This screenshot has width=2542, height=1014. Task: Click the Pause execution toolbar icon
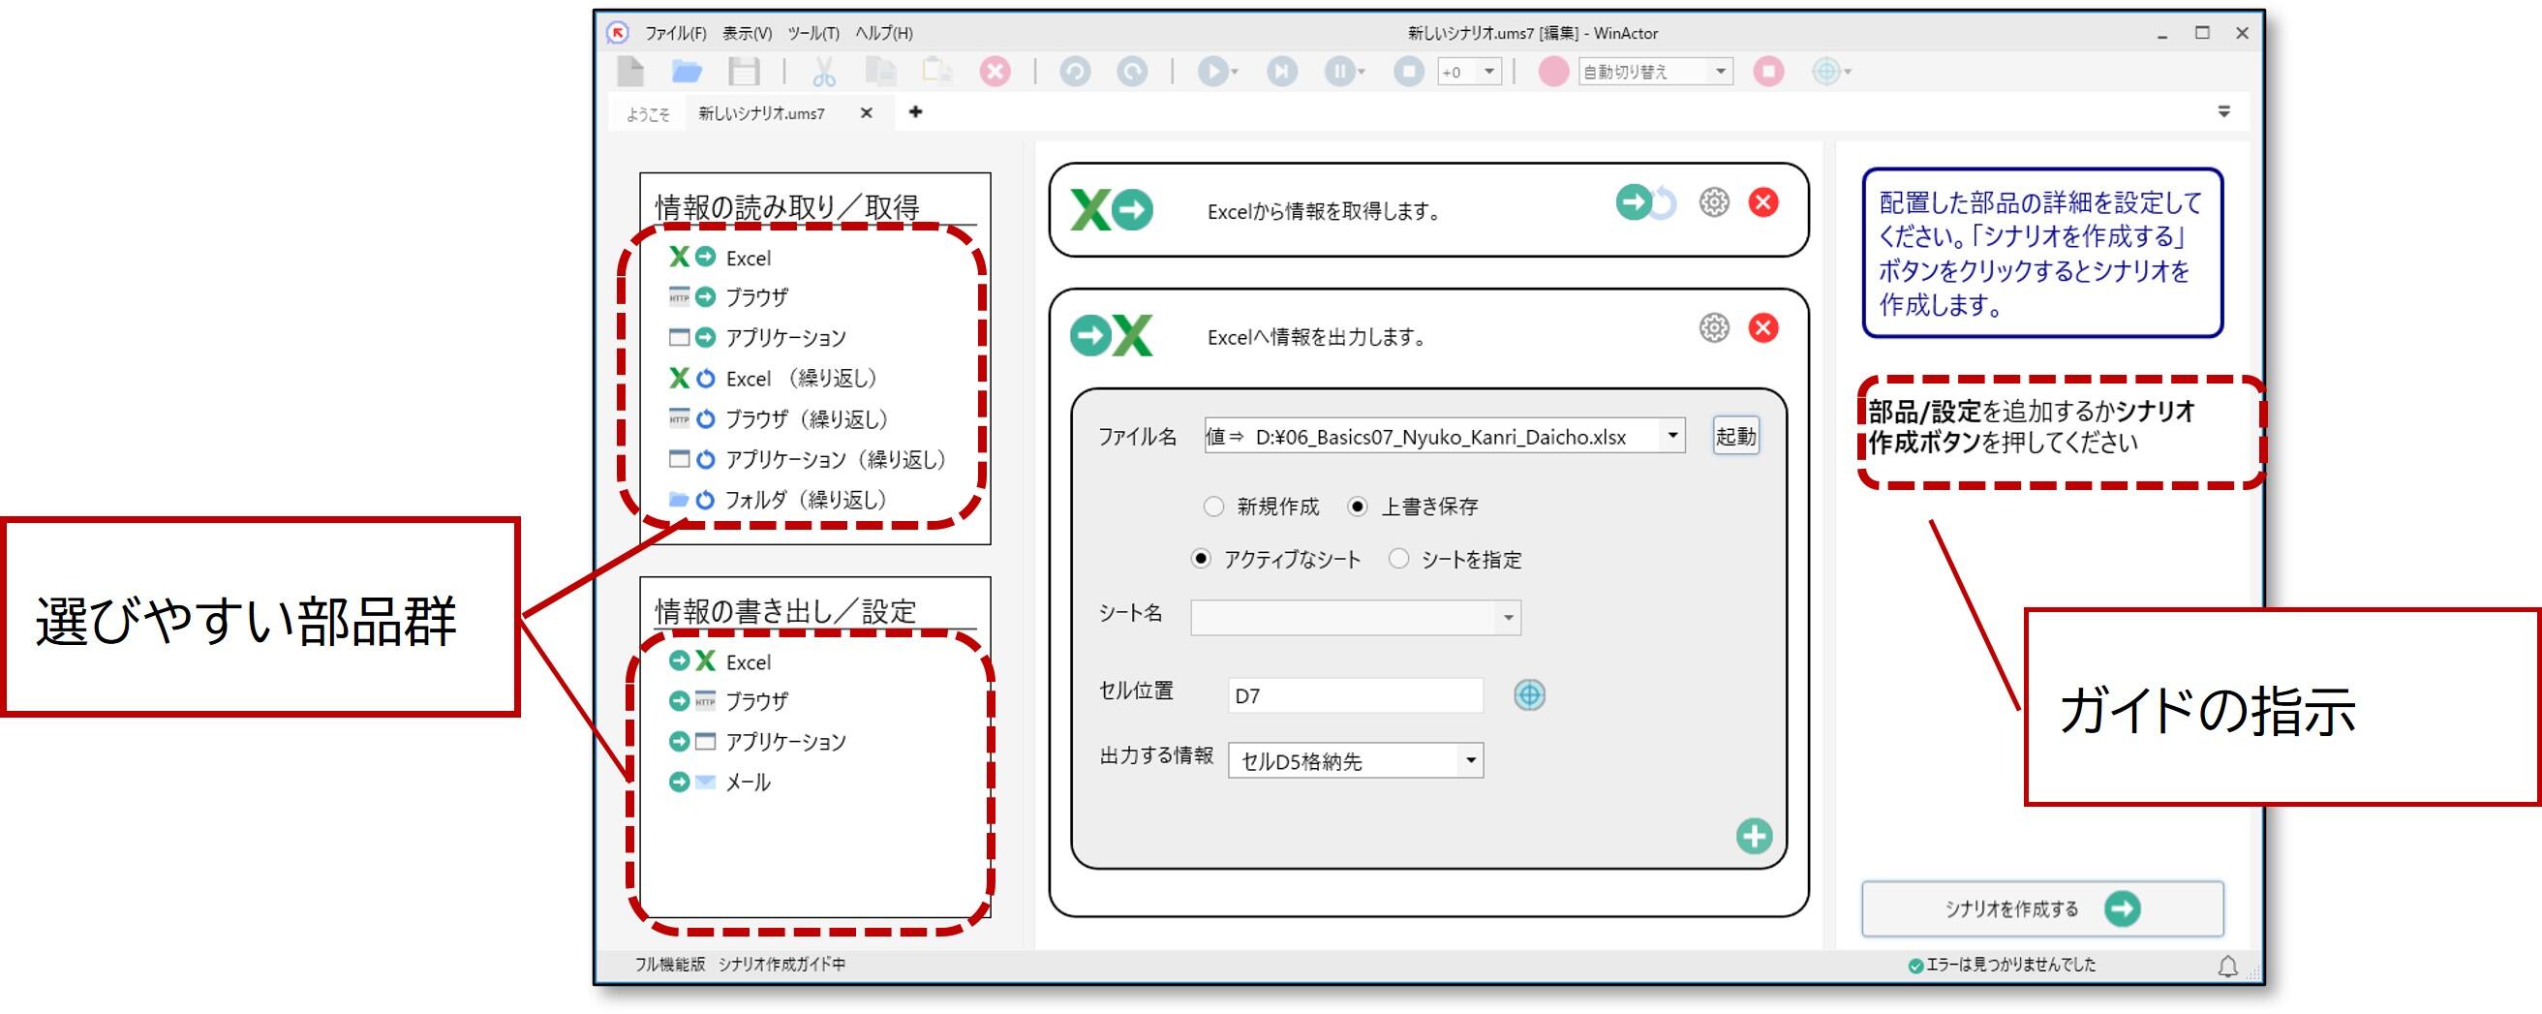pyautogui.click(x=1340, y=71)
